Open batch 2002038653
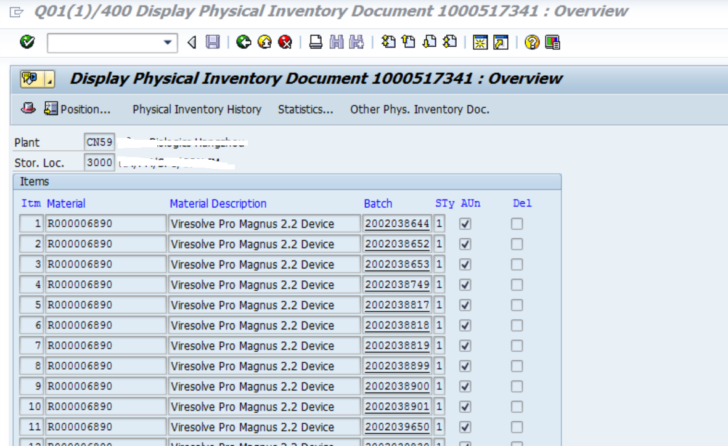This screenshot has width=728, height=446. pos(397,264)
